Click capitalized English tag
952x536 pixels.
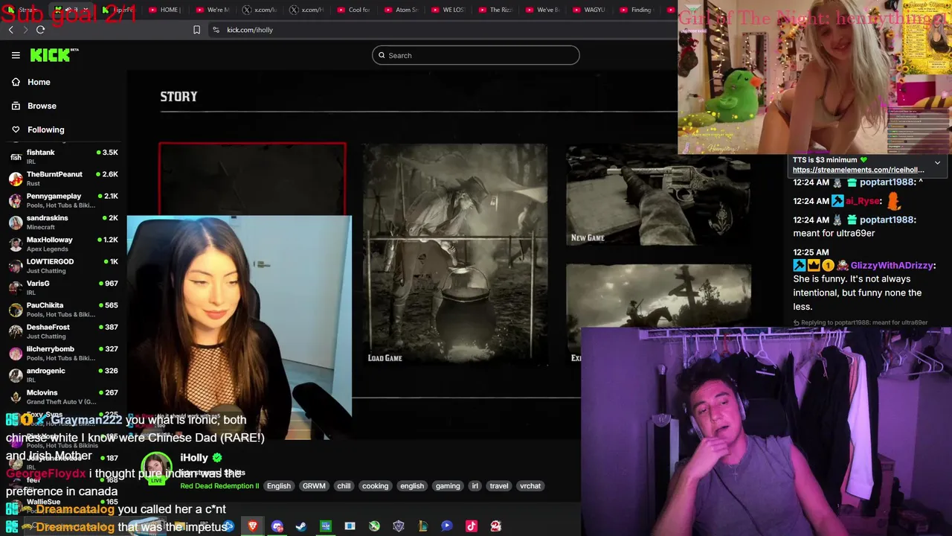[x=279, y=486]
